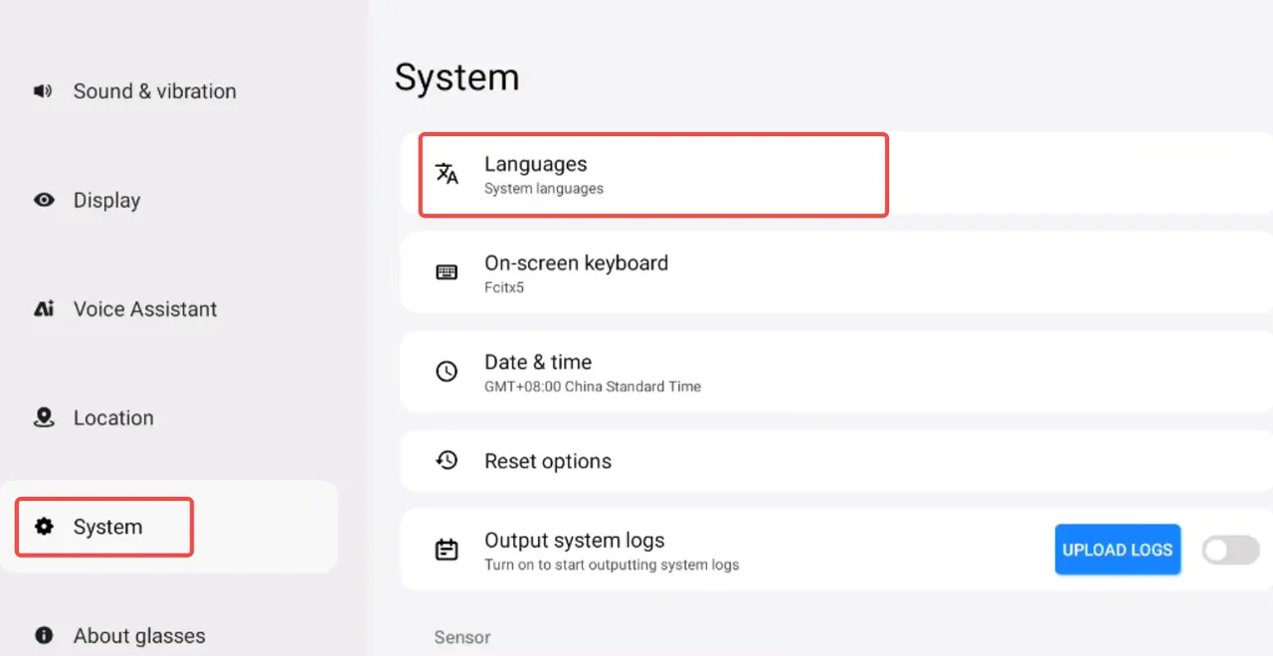Viewport: 1273px width, 656px height.
Task: Click the restore icon beside Reset options
Action: click(x=448, y=460)
